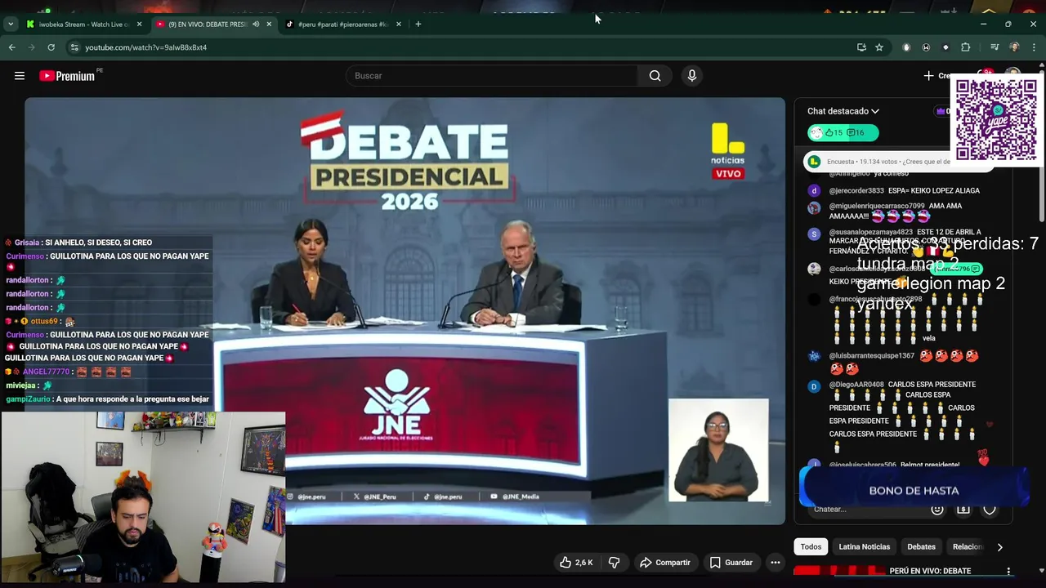Viewport: 1046px width, 588px height.
Task: Click @miguelenriquecarrasco7099 chat username
Action: (877, 207)
